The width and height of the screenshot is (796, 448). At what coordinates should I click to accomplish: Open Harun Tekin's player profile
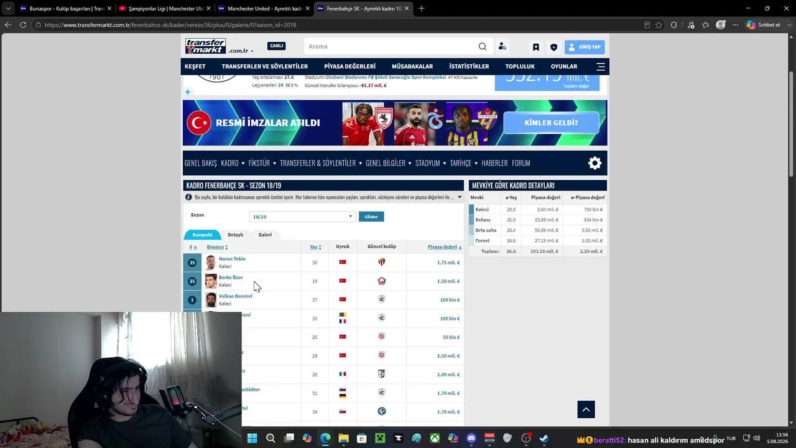[x=232, y=259]
